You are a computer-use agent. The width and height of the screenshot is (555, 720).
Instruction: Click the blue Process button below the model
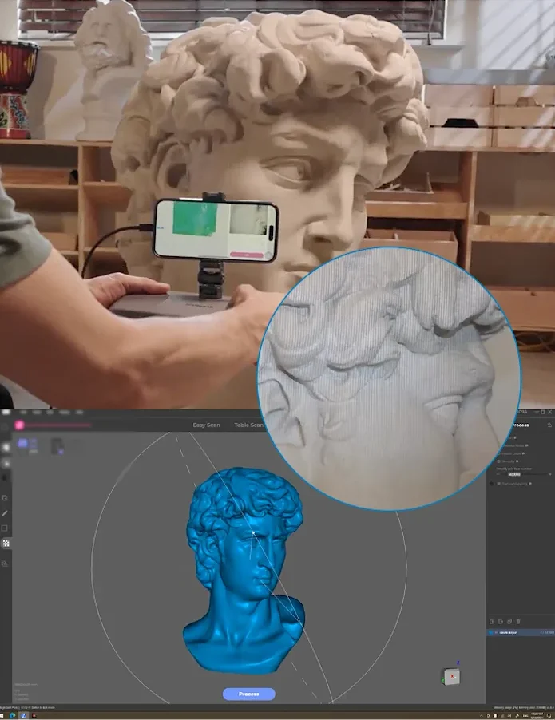pyautogui.click(x=249, y=694)
